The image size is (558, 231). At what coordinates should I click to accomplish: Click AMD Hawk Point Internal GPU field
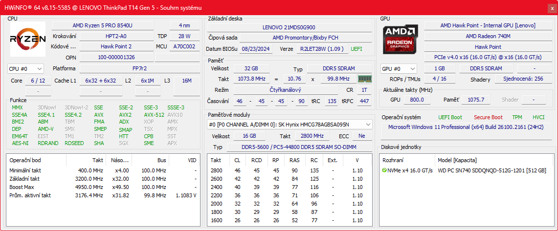pos(488,25)
